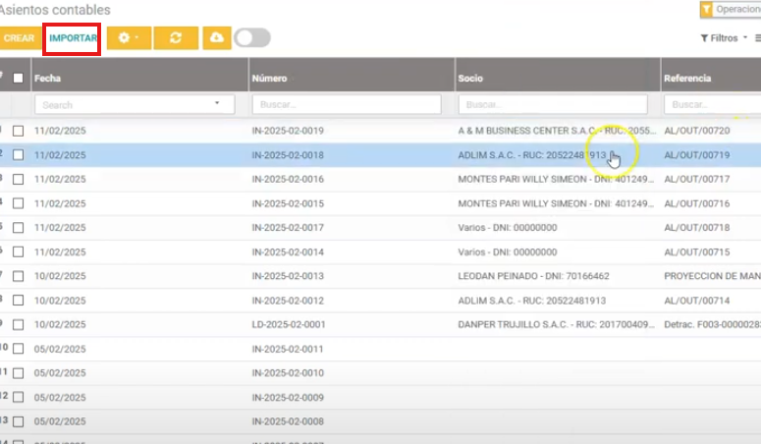
Task: Open the Fecha search dropdown arrow
Action: (216, 104)
